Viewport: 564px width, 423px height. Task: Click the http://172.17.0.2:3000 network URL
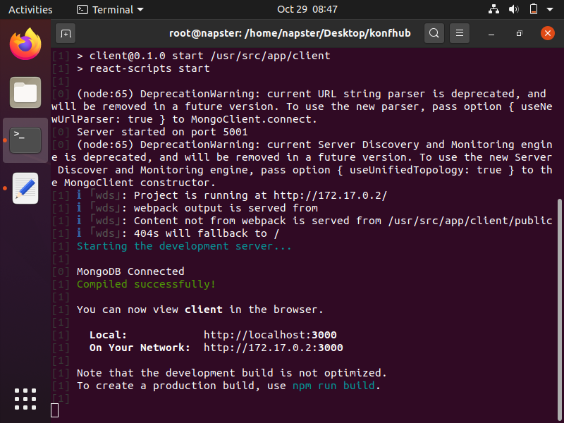click(274, 348)
